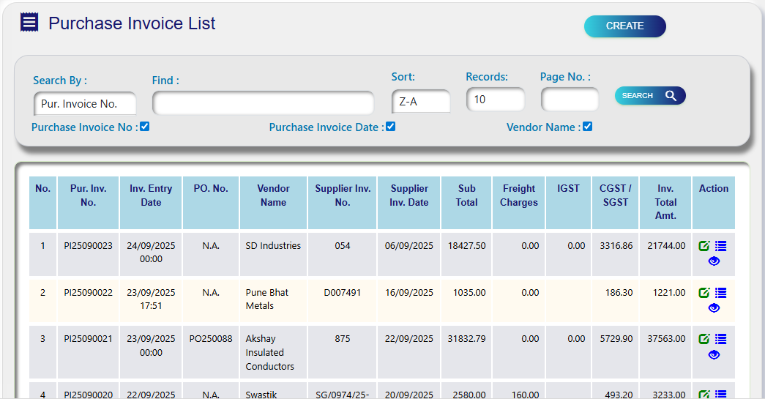The height and width of the screenshot is (399, 765).
Task: Focus the Find text field
Action: click(x=263, y=103)
